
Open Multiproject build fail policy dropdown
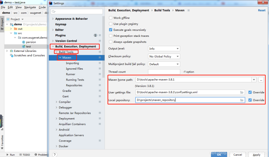[x=164, y=64]
